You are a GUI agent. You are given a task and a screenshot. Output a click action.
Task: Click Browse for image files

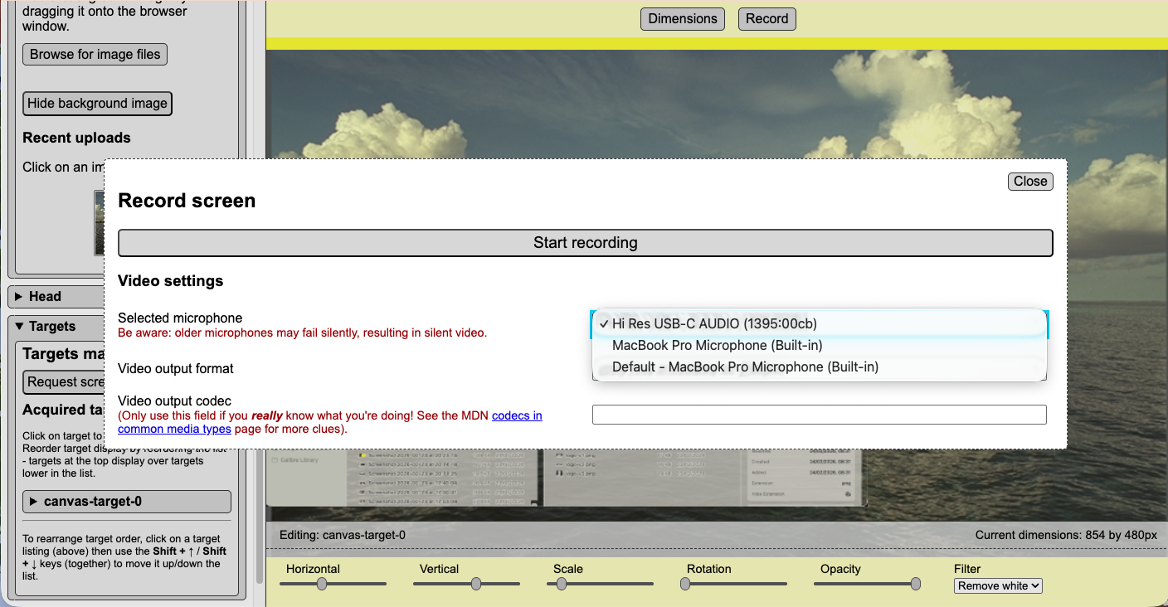(x=94, y=54)
